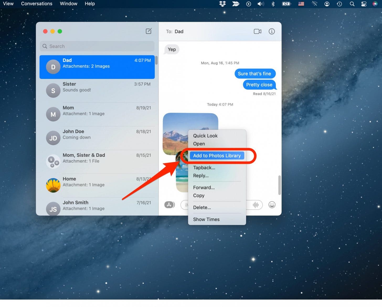382x307 pixels.
Task: Click the audio recording waveform icon
Action: pos(256,205)
